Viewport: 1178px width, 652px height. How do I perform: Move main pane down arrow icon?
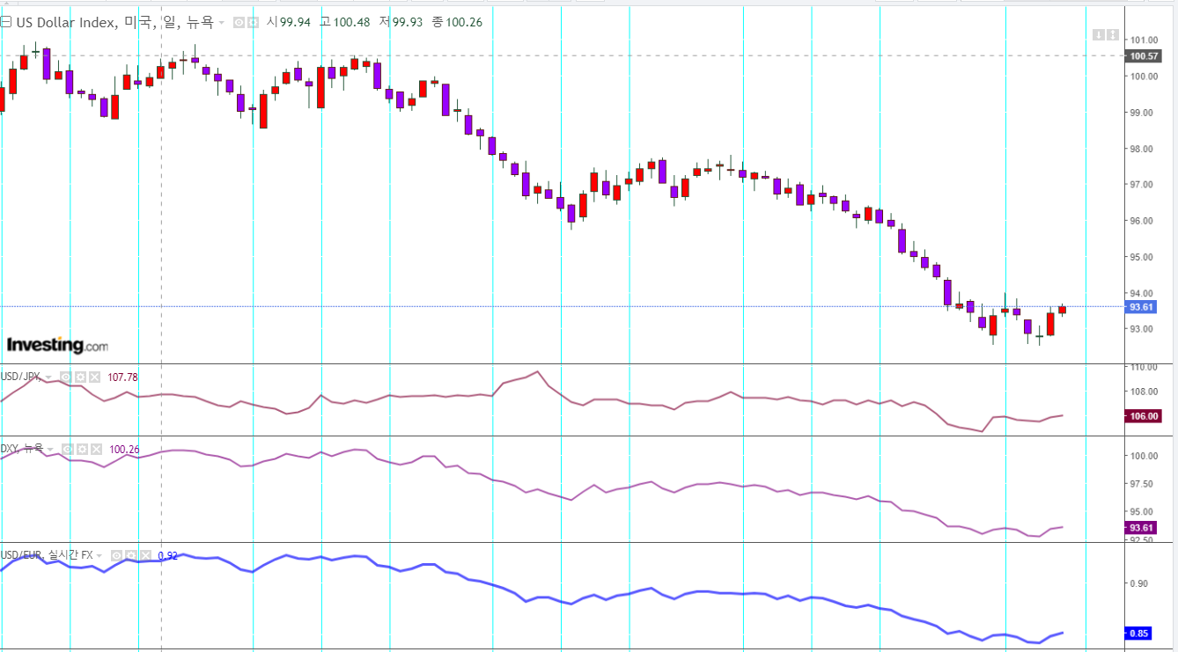(1099, 34)
